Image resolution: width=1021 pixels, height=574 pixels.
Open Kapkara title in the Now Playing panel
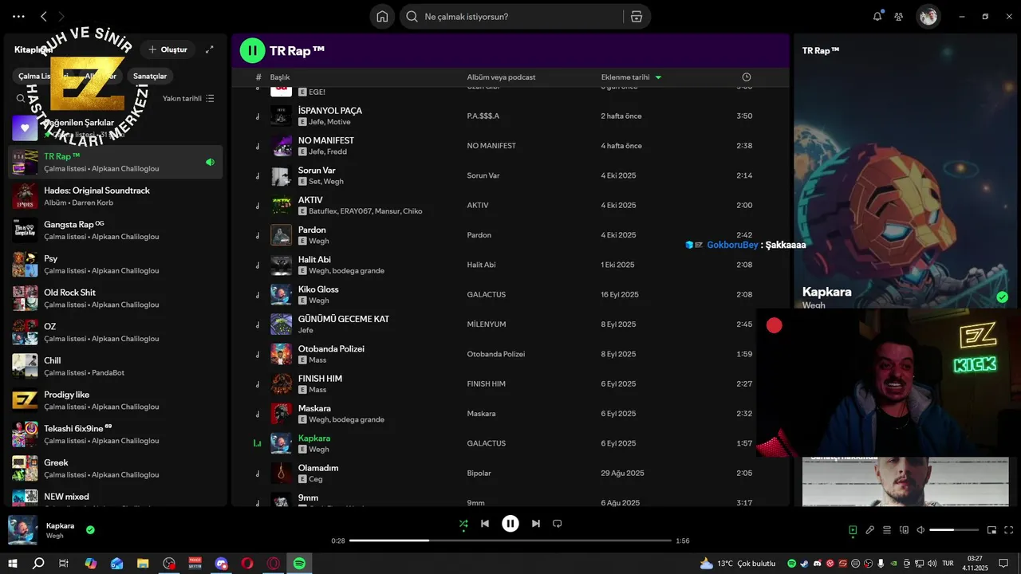(x=826, y=292)
